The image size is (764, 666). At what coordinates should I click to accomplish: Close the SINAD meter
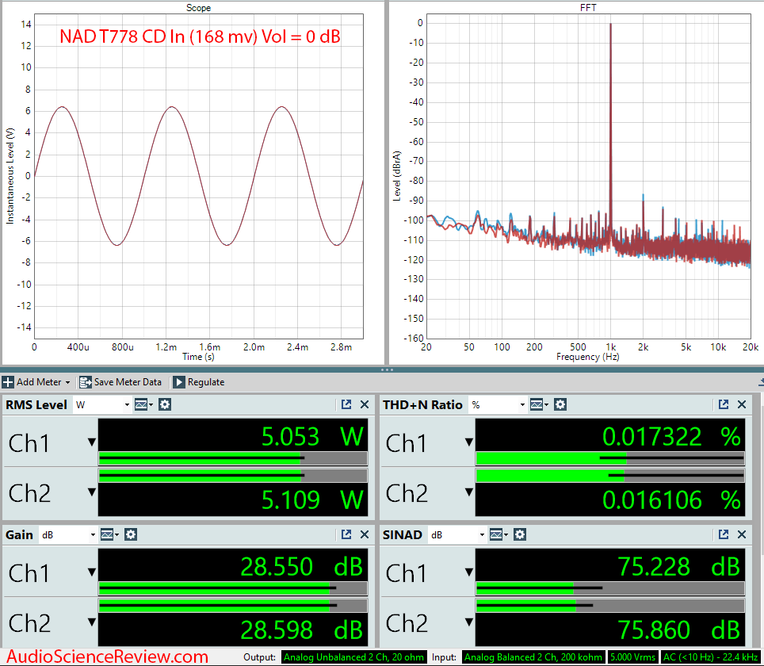(x=742, y=535)
